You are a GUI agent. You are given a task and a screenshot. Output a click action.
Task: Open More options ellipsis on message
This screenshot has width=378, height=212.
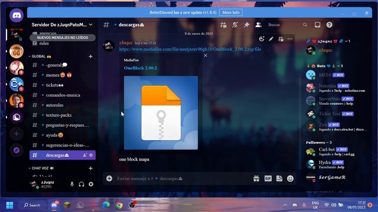tap(290, 39)
